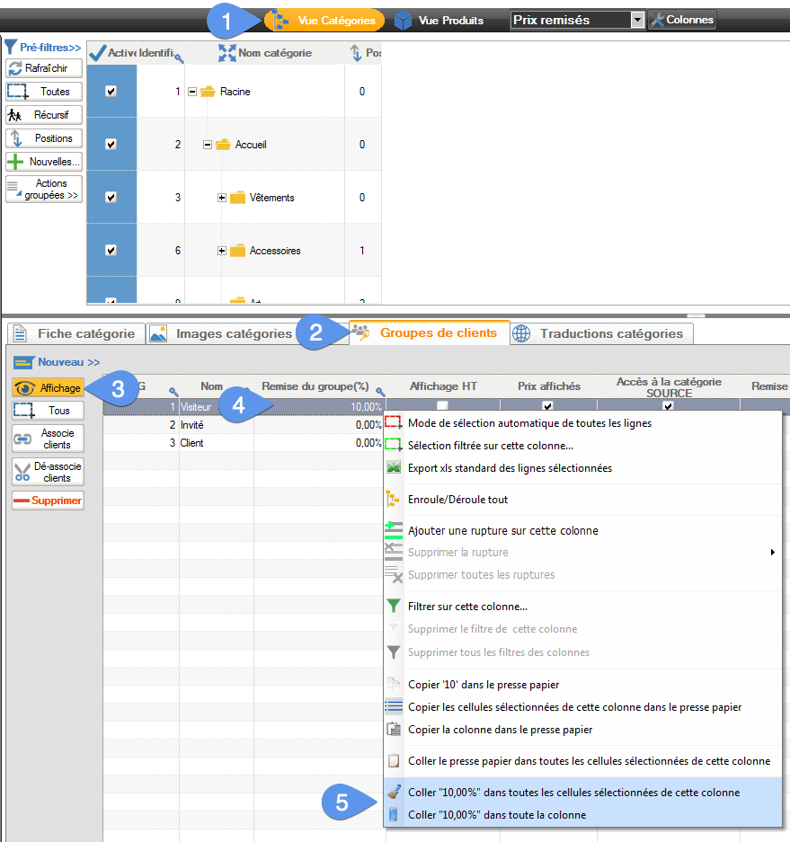Open the Groupes de clients tab

(x=429, y=332)
